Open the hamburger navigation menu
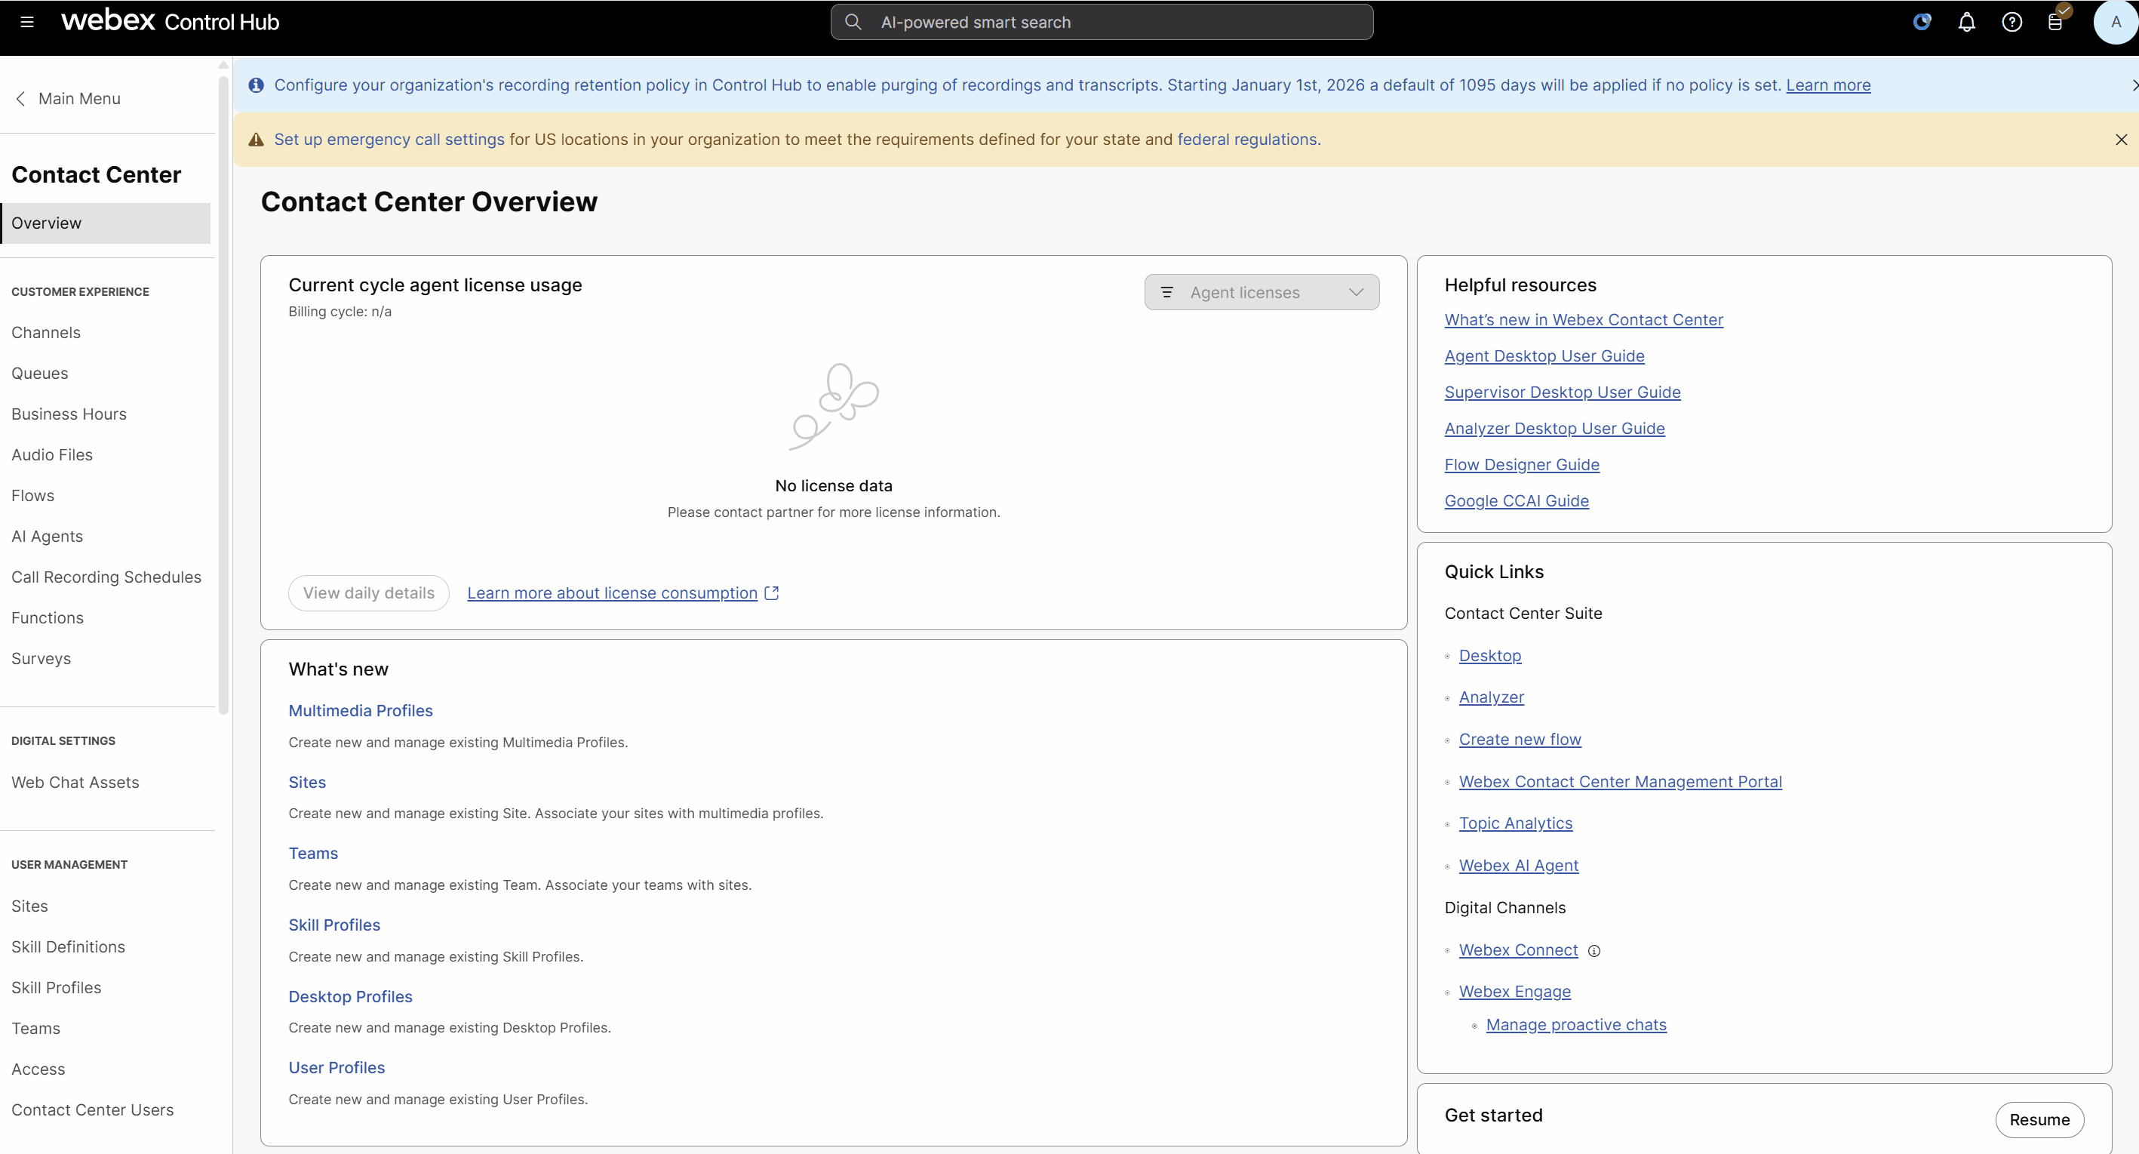The width and height of the screenshot is (2139, 1154). click(27, 23)
